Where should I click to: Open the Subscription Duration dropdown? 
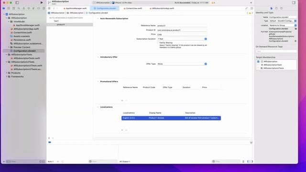182,39
